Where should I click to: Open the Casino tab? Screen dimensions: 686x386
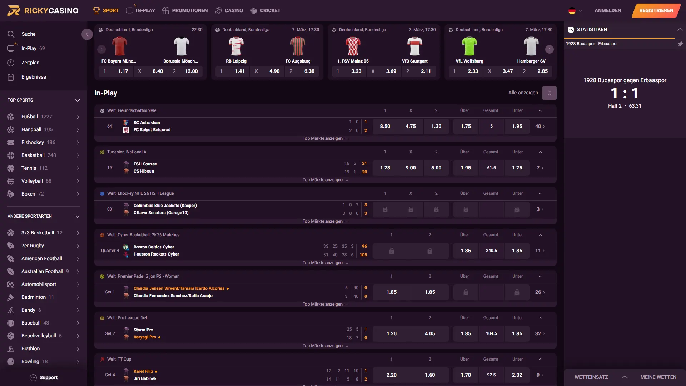[x=229, y=10]
